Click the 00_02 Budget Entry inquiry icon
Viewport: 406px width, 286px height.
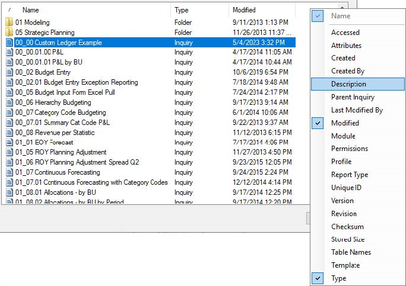tap(9, 72)
